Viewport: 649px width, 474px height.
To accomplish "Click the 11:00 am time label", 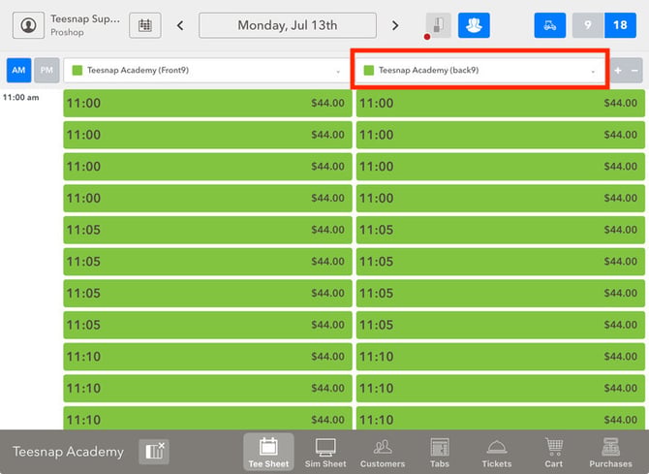I will [20, 97].
